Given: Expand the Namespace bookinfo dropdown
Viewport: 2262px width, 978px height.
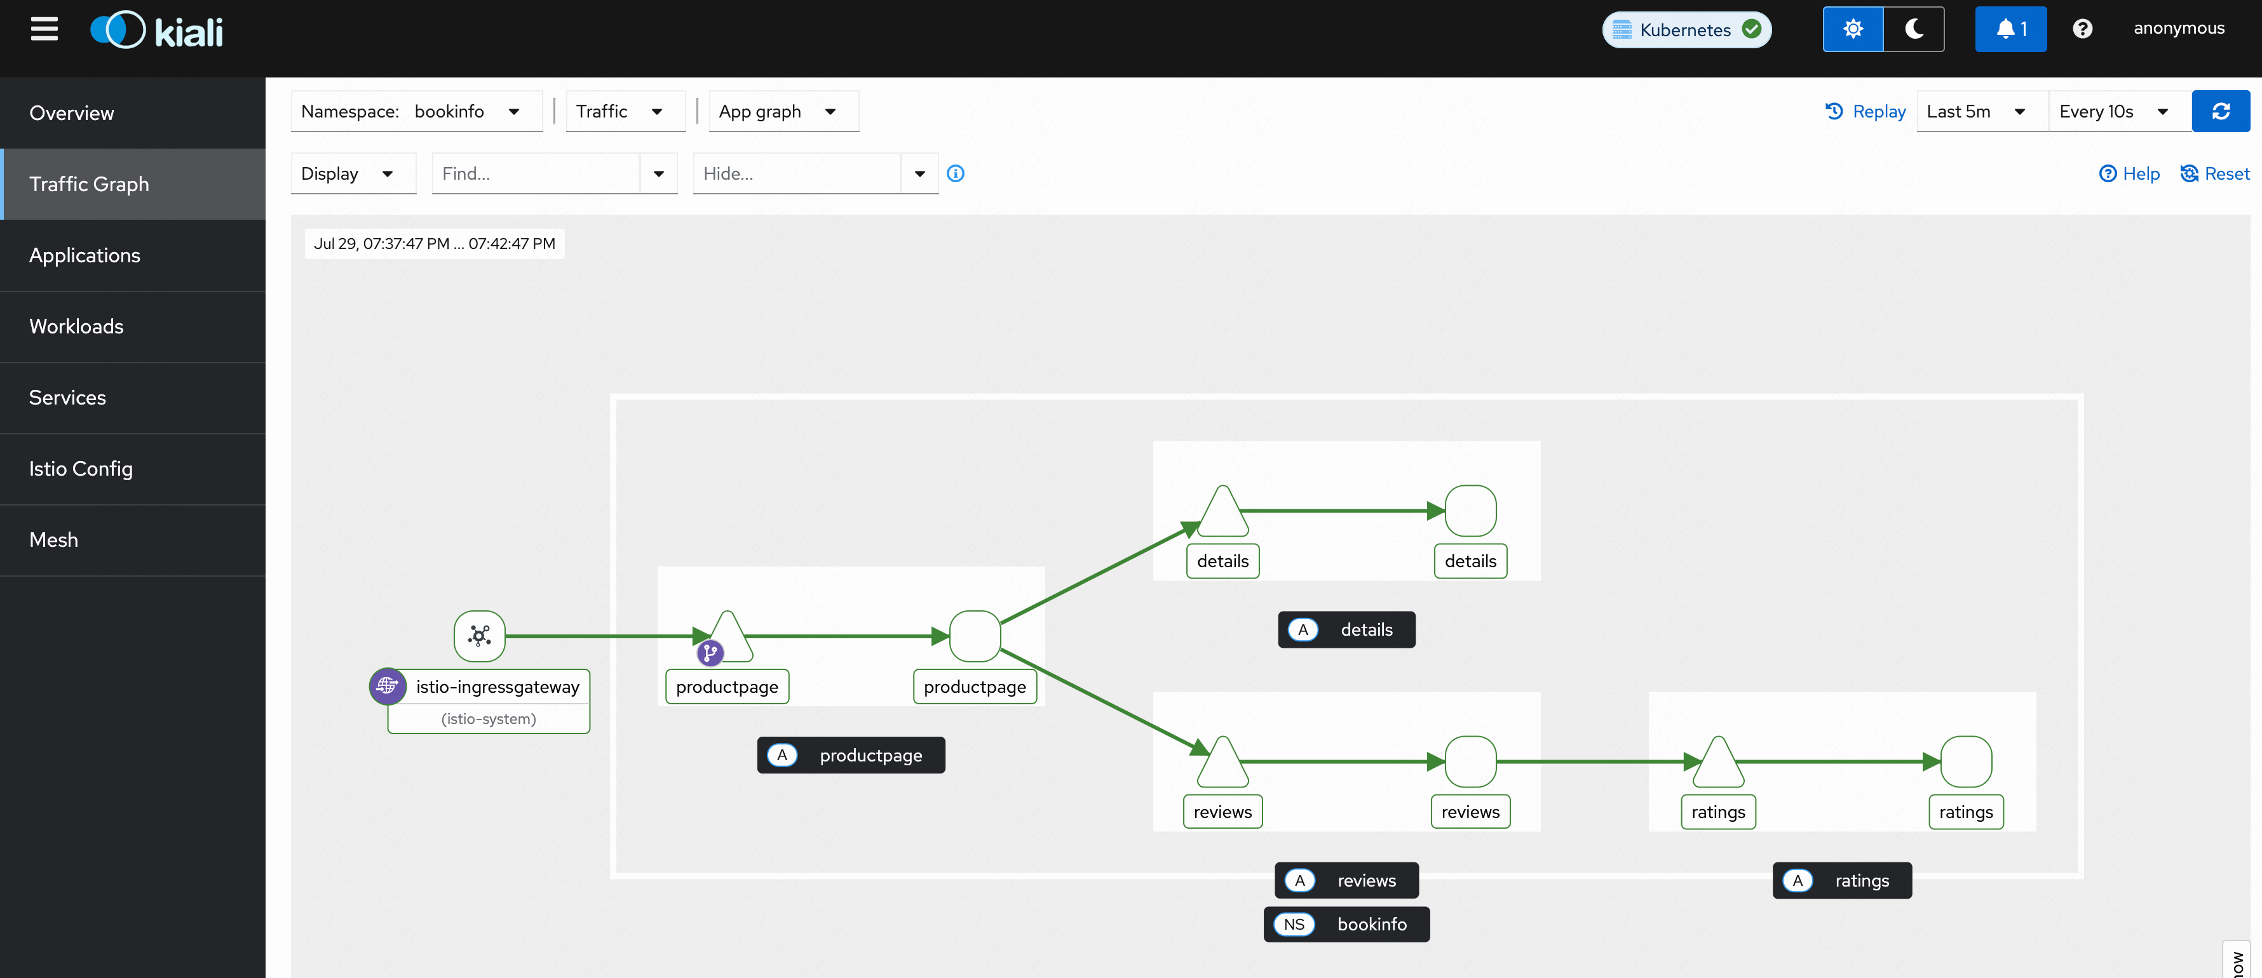Looking at the screenshot, I should point(416,112).
